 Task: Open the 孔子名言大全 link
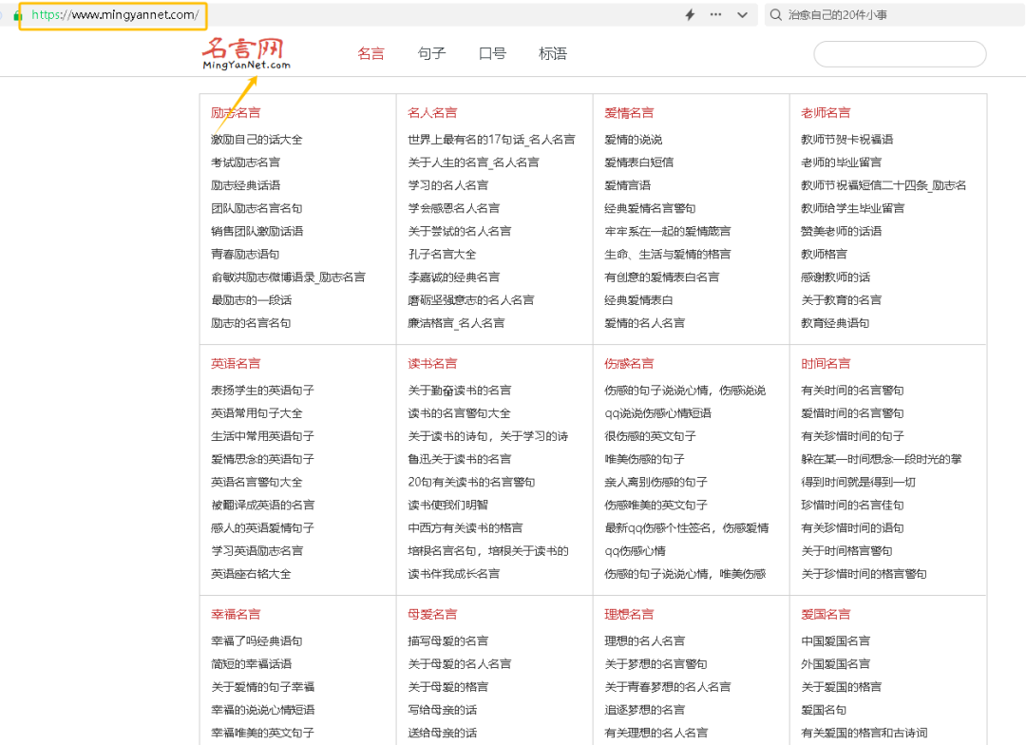tap(443, 254)
